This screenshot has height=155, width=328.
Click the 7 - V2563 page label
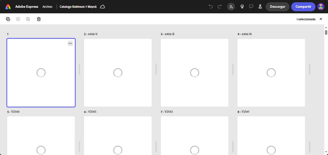click(167, 112)
